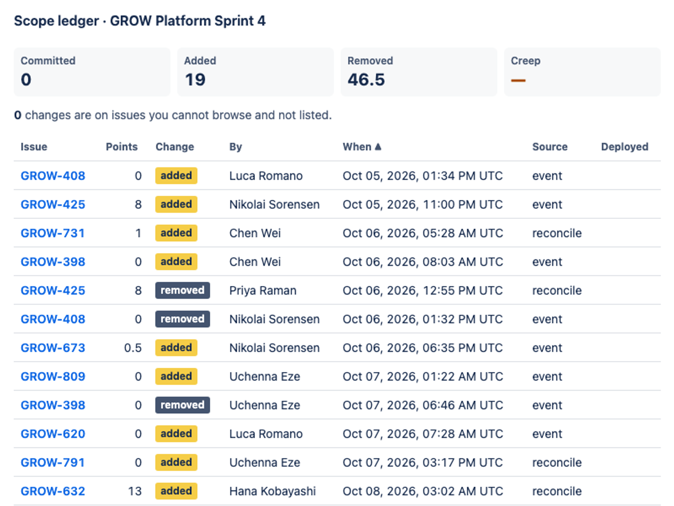Click the sort arrow beside the When header
674x506 pixels.
pos(378,147)
